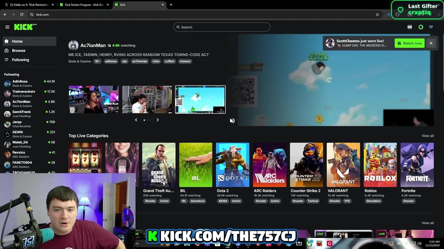Show the previous featured stream
This screenshot has width=444, height=249.
click(136, 120)
